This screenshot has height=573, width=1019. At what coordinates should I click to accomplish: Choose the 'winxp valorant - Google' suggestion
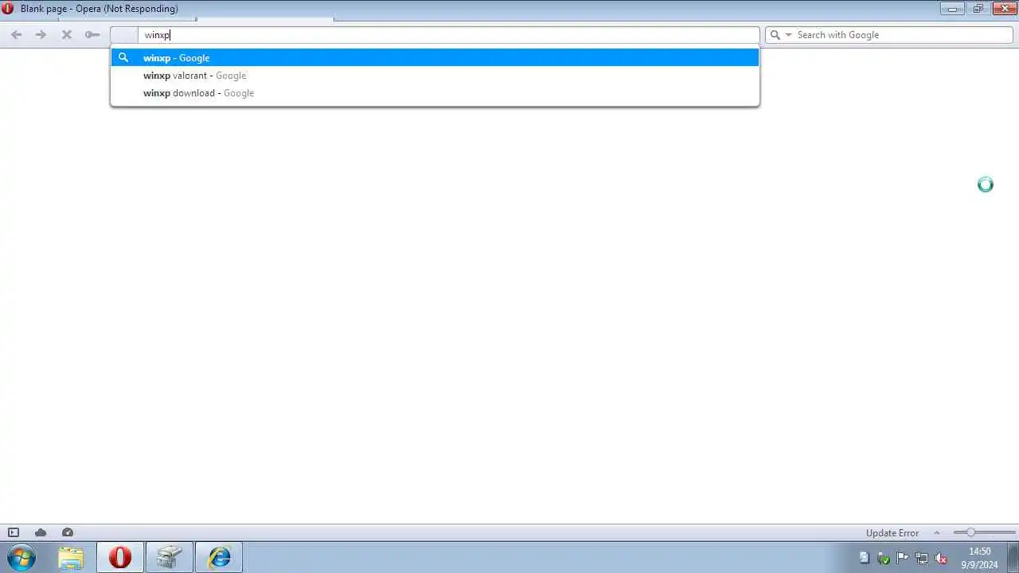[435, 76]
